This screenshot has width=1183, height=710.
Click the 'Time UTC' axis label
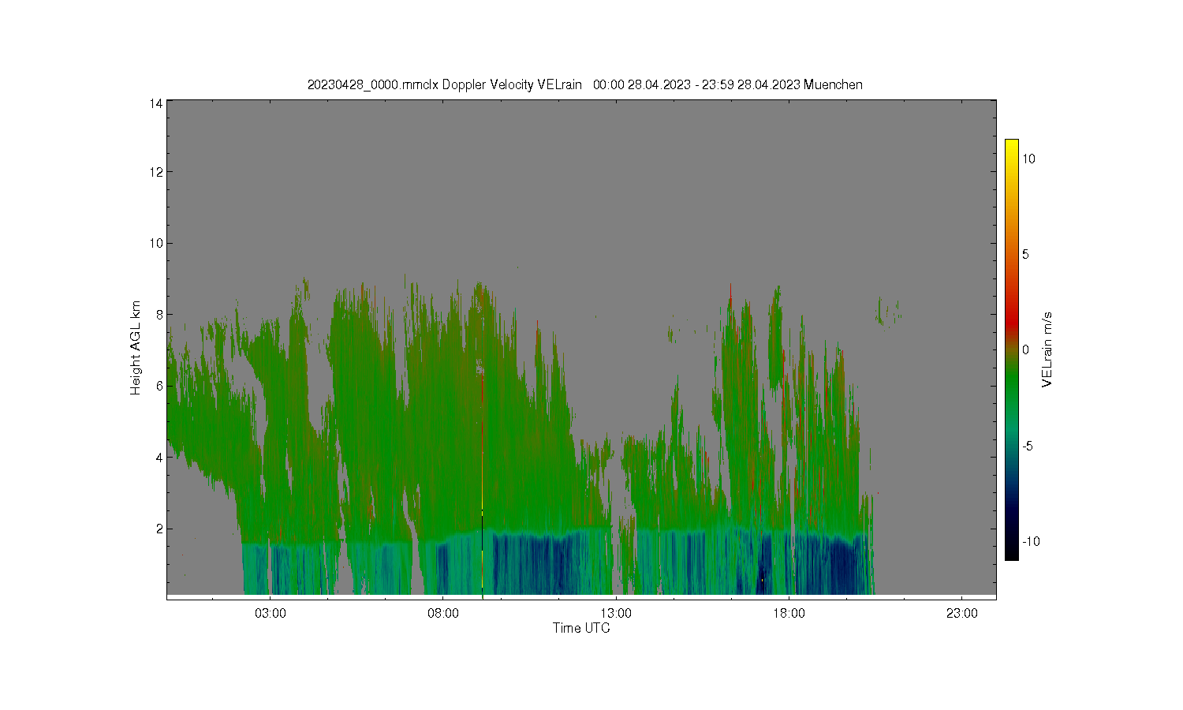581,628
